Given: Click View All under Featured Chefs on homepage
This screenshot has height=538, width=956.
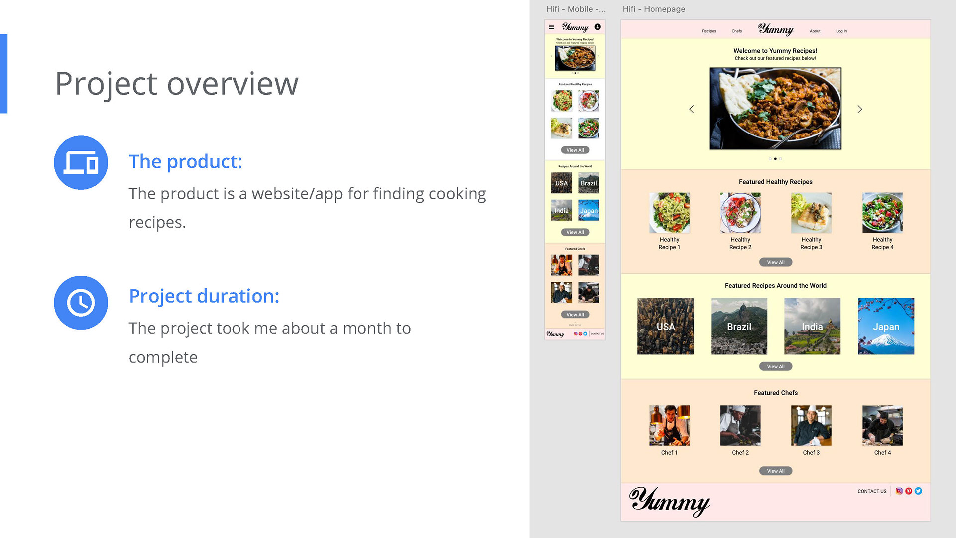Looking at the screenshot, I should (775, 471).
